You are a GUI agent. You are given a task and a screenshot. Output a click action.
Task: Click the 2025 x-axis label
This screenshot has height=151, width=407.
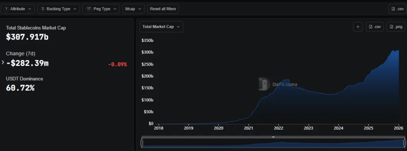point(368,128)
